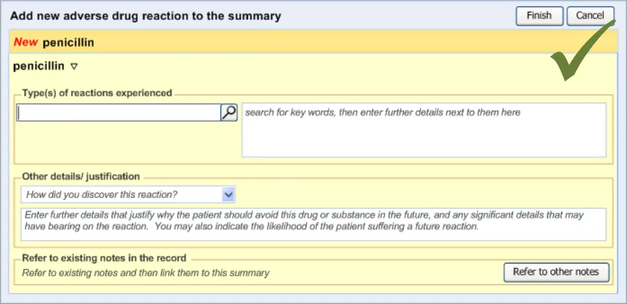Click the "Other details/ justification" label
The height and width of the screenshot is (304, 627).
coord(81,177)
